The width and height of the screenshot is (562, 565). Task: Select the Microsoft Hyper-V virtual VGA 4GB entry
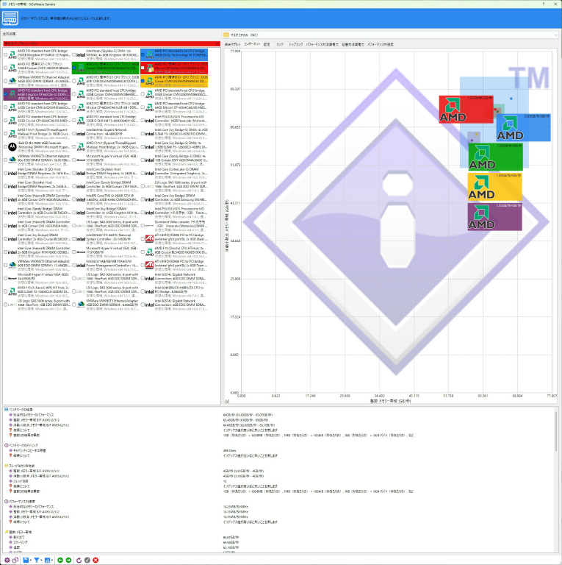(x=106, y=160)
